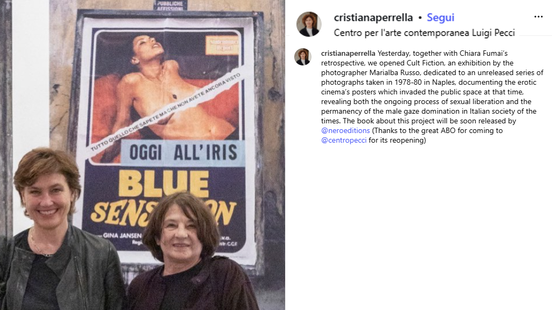Open cristianaperrella's profile picture in post header
Screen dimensions: 552x310
pos(309,24)
